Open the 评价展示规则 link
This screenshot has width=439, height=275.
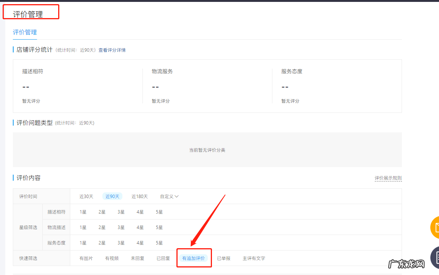388,178
